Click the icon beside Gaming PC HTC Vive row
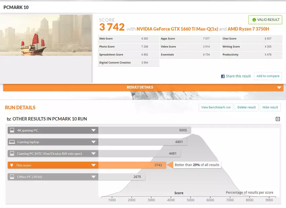The image size is (286, 208). tap(12, 154)
